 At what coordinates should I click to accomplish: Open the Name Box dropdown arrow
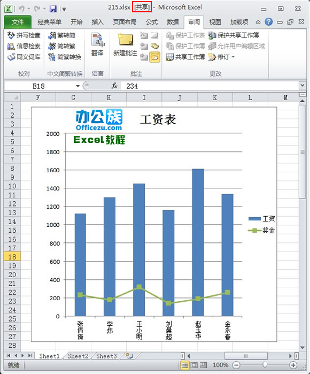pyautogui.click(x=77, y=86)
